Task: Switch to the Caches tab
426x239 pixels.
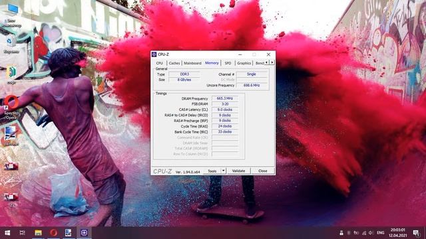Action: click(x=174, y=63)
